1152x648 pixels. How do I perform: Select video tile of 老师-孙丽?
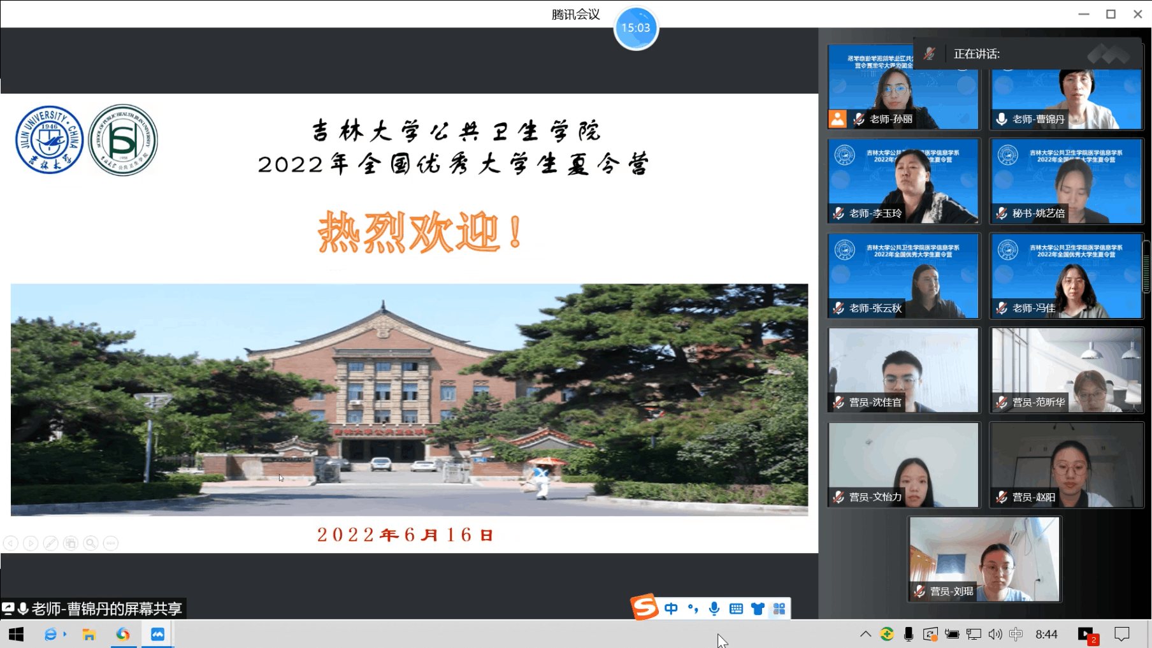(903, 87)
